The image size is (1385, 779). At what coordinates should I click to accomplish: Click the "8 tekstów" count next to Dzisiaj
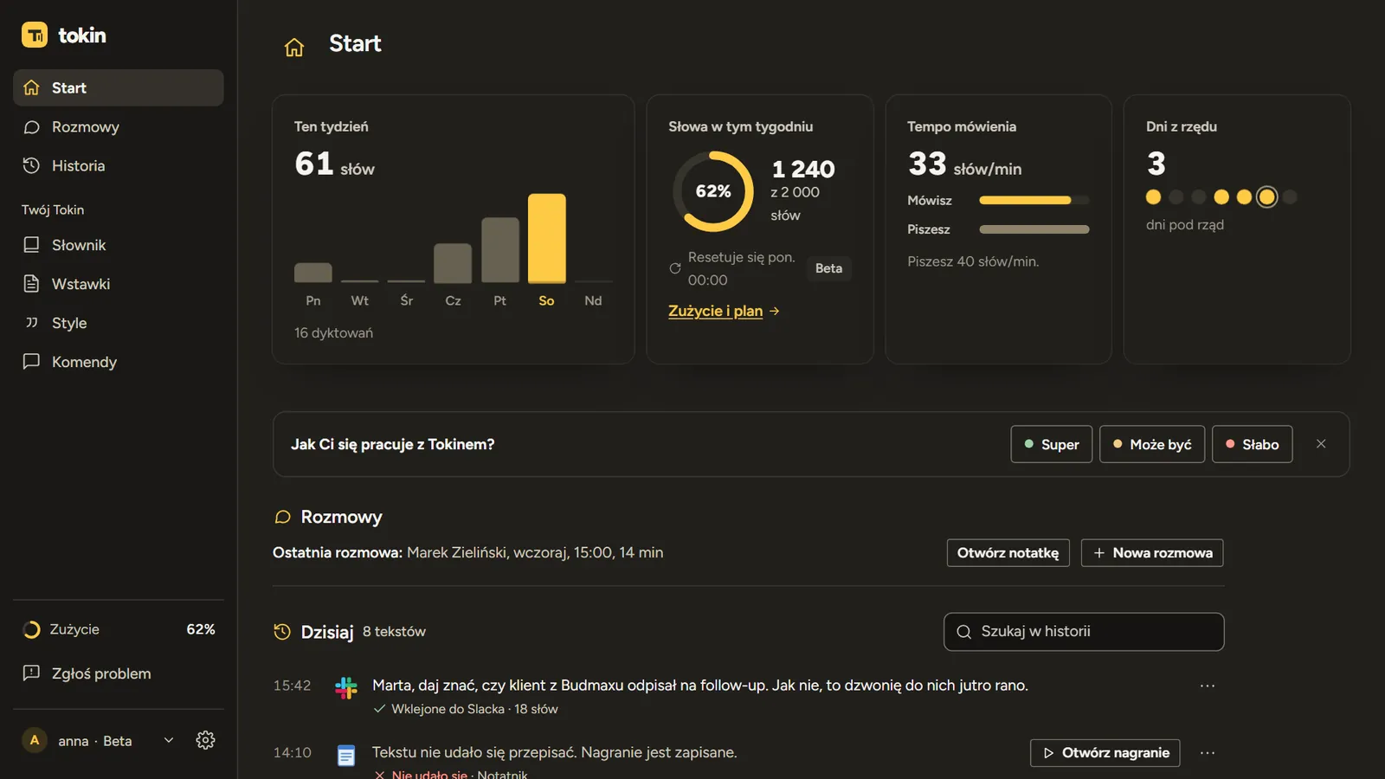tap(394, 632)
